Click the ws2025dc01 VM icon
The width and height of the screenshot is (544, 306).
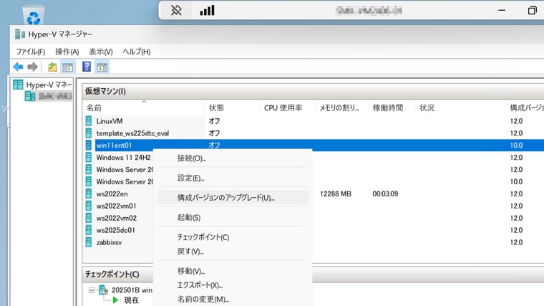89,230
